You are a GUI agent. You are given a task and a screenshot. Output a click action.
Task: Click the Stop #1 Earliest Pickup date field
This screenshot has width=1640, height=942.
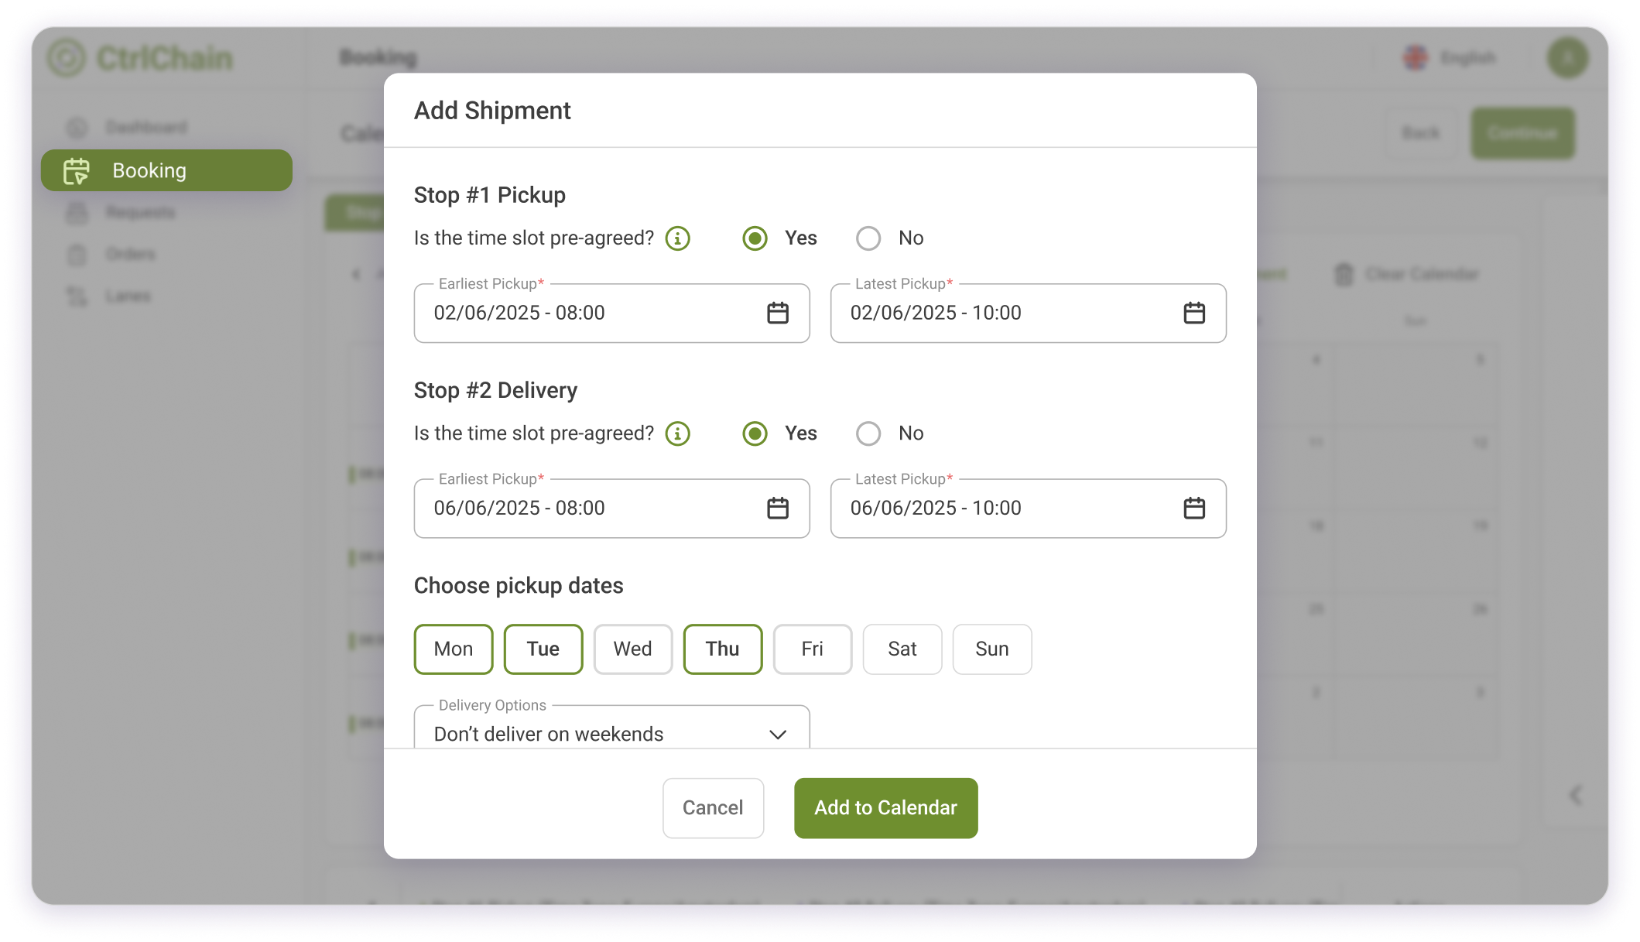click(x=611, y=313)
